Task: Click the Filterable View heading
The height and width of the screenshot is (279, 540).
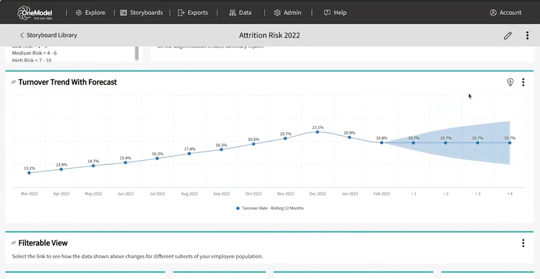Action: pos(43,243)
